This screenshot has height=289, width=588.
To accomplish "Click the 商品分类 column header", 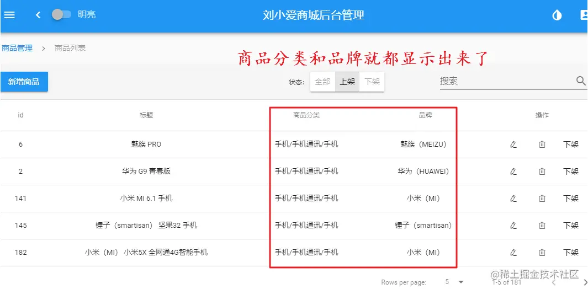I will [306, 115].
